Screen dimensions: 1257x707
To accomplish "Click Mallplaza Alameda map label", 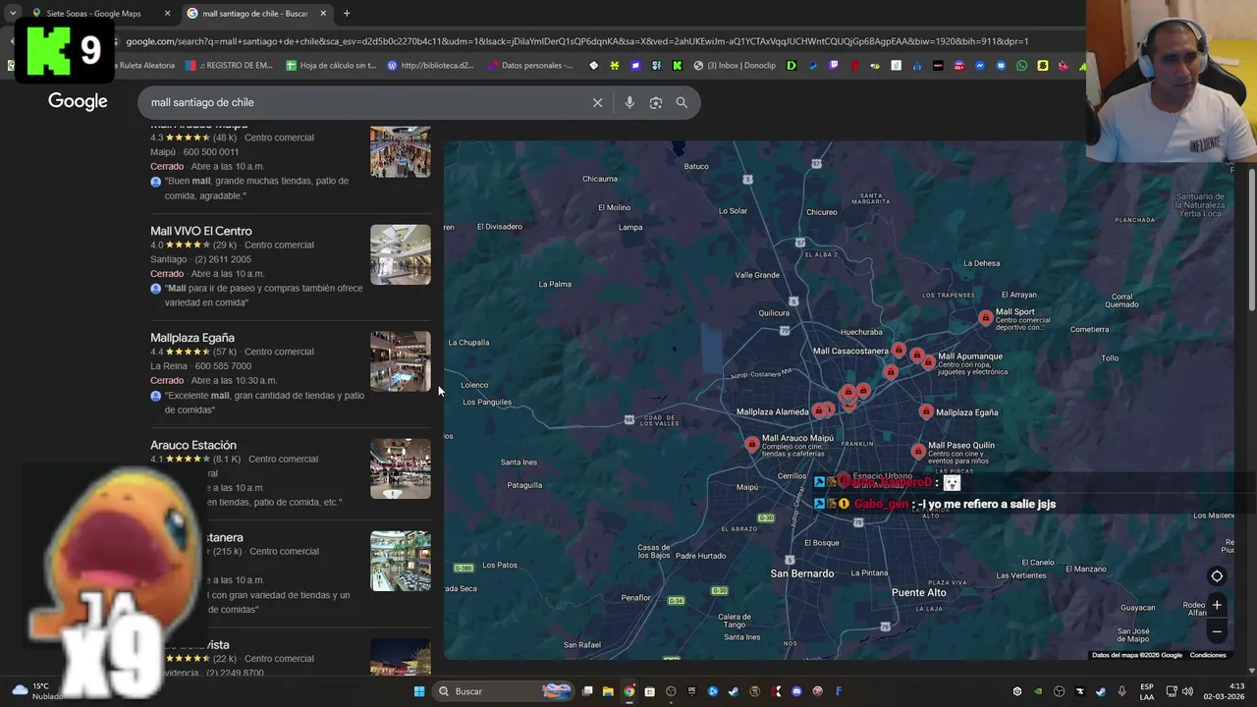I will coord(772,412).
